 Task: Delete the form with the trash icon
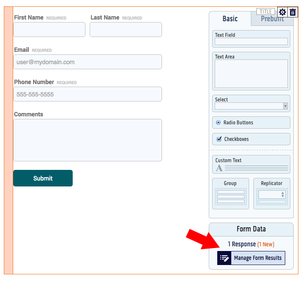point(292,12)
